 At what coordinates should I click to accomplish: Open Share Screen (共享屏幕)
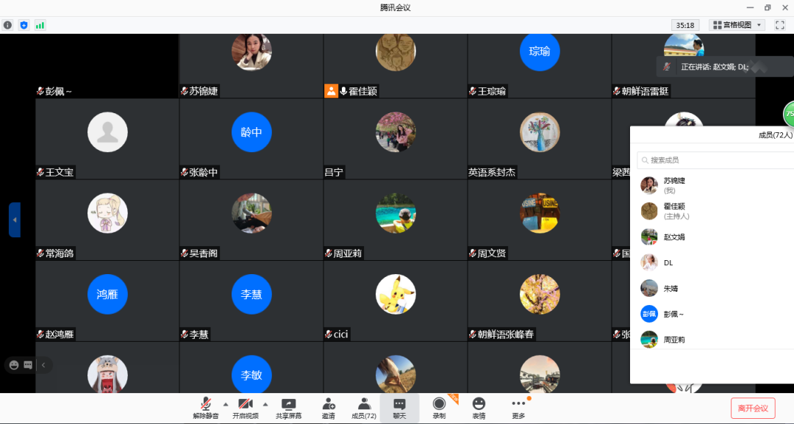tap(288, 409)
